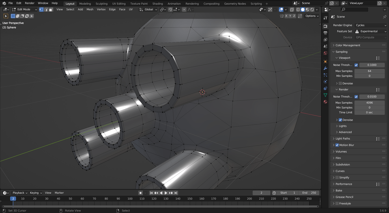
Task: Uncheck Render Noise Threshold checkbox
Action: [356, 97]
